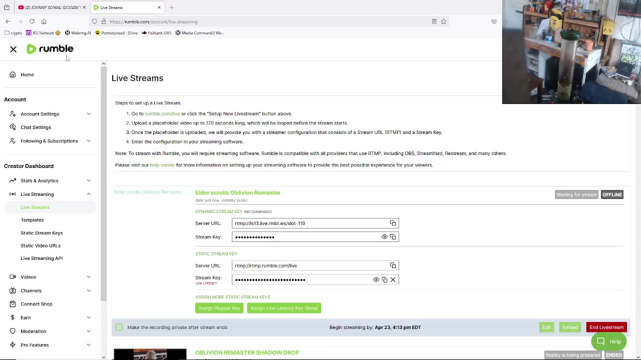
Task: Click Pro Features icon
Action: pyautogui.click(x=13, y=345)
